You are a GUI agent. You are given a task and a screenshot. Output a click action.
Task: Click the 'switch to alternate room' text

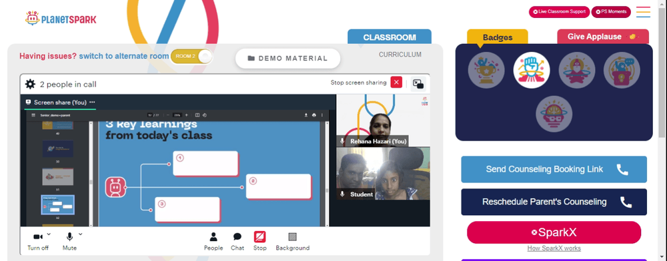(124, 56)
